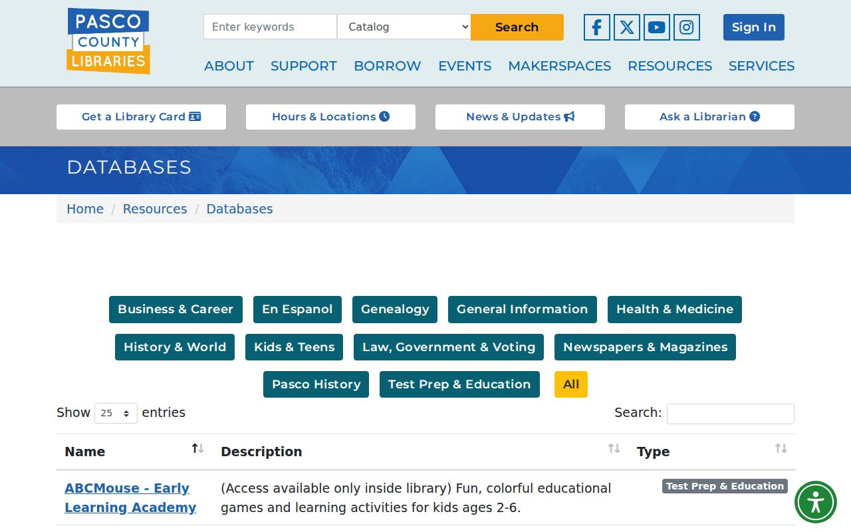Click the Sign In button
This screenshot has width=851, height=532.
[x=754, y=27]
